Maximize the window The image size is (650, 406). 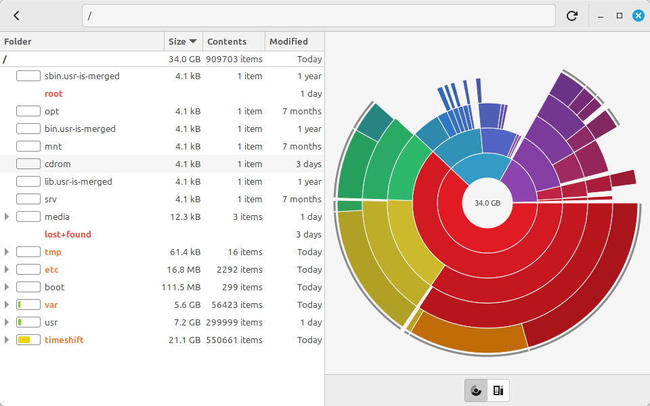[x=620, y=16]
